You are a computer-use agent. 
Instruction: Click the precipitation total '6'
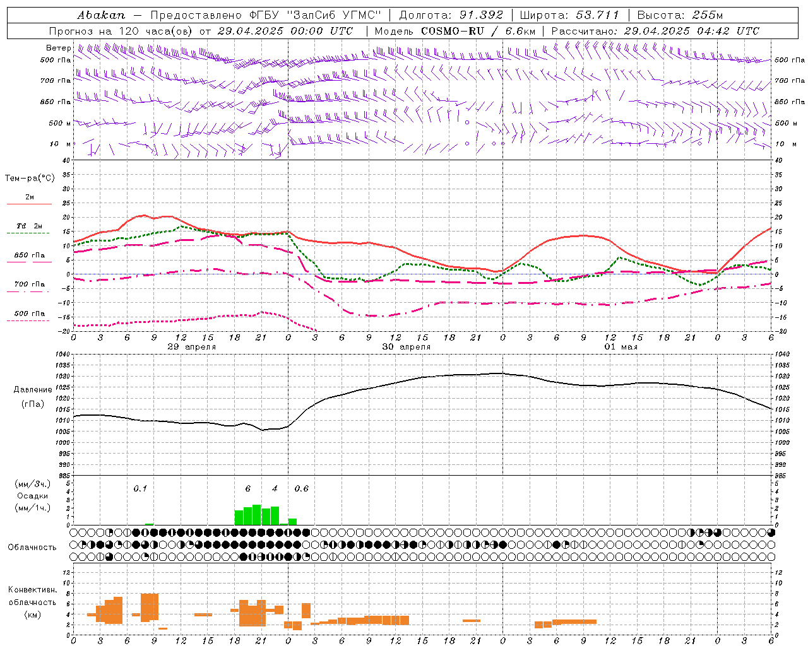point(248,488)
